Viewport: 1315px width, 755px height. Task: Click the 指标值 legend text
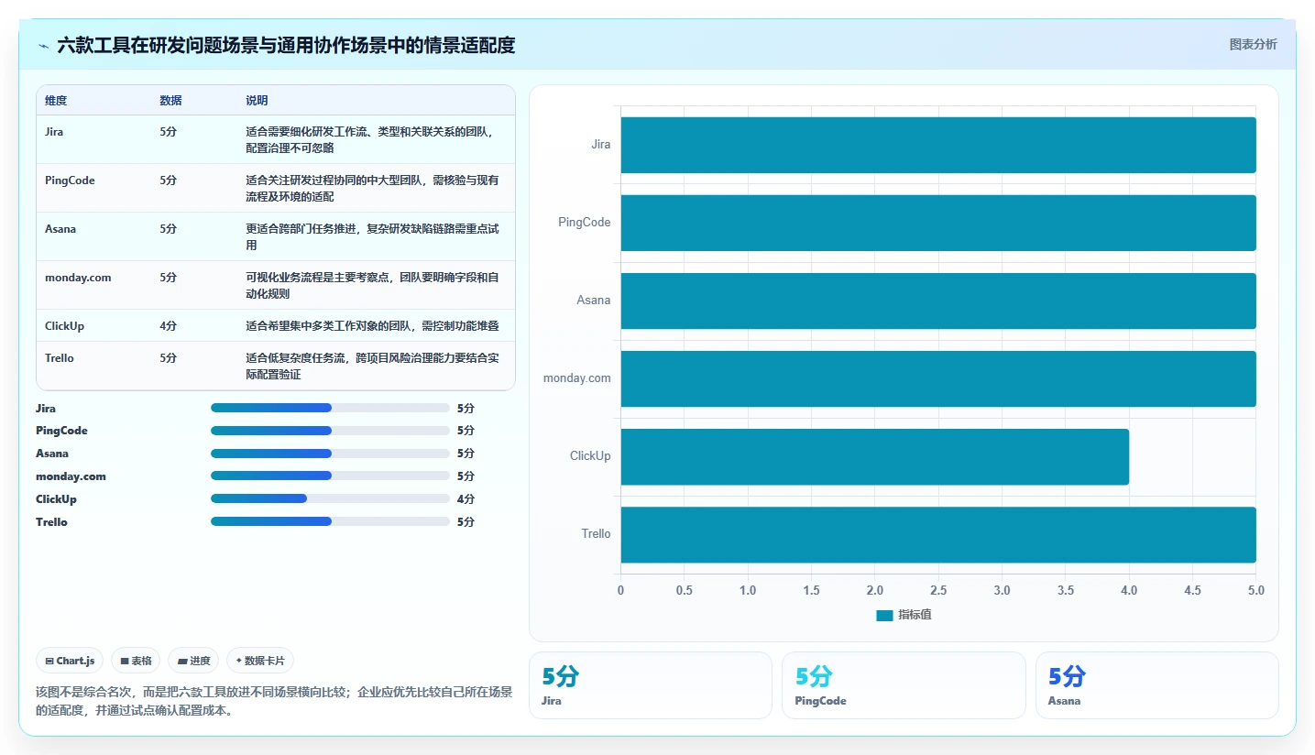915,615
